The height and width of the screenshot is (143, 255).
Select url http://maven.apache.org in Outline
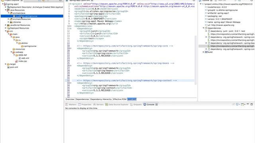[x=221, y=25]
